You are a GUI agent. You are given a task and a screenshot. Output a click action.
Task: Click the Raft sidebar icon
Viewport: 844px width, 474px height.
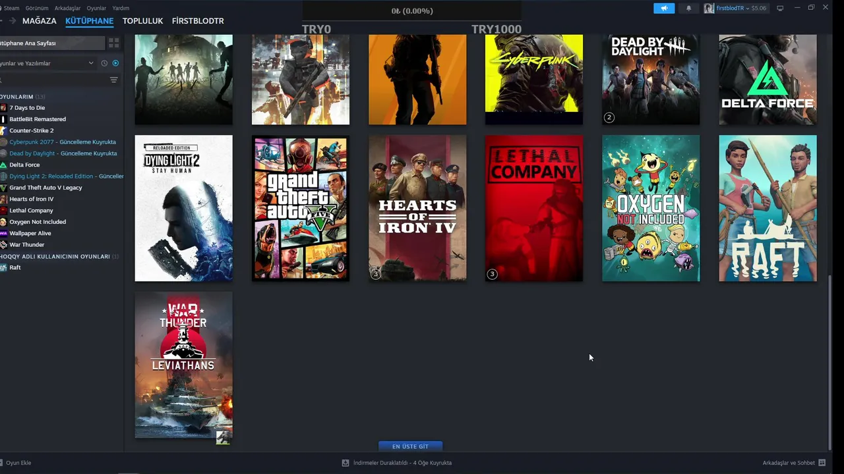tap(3, 267)
